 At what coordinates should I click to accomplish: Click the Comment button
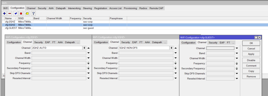251,66
